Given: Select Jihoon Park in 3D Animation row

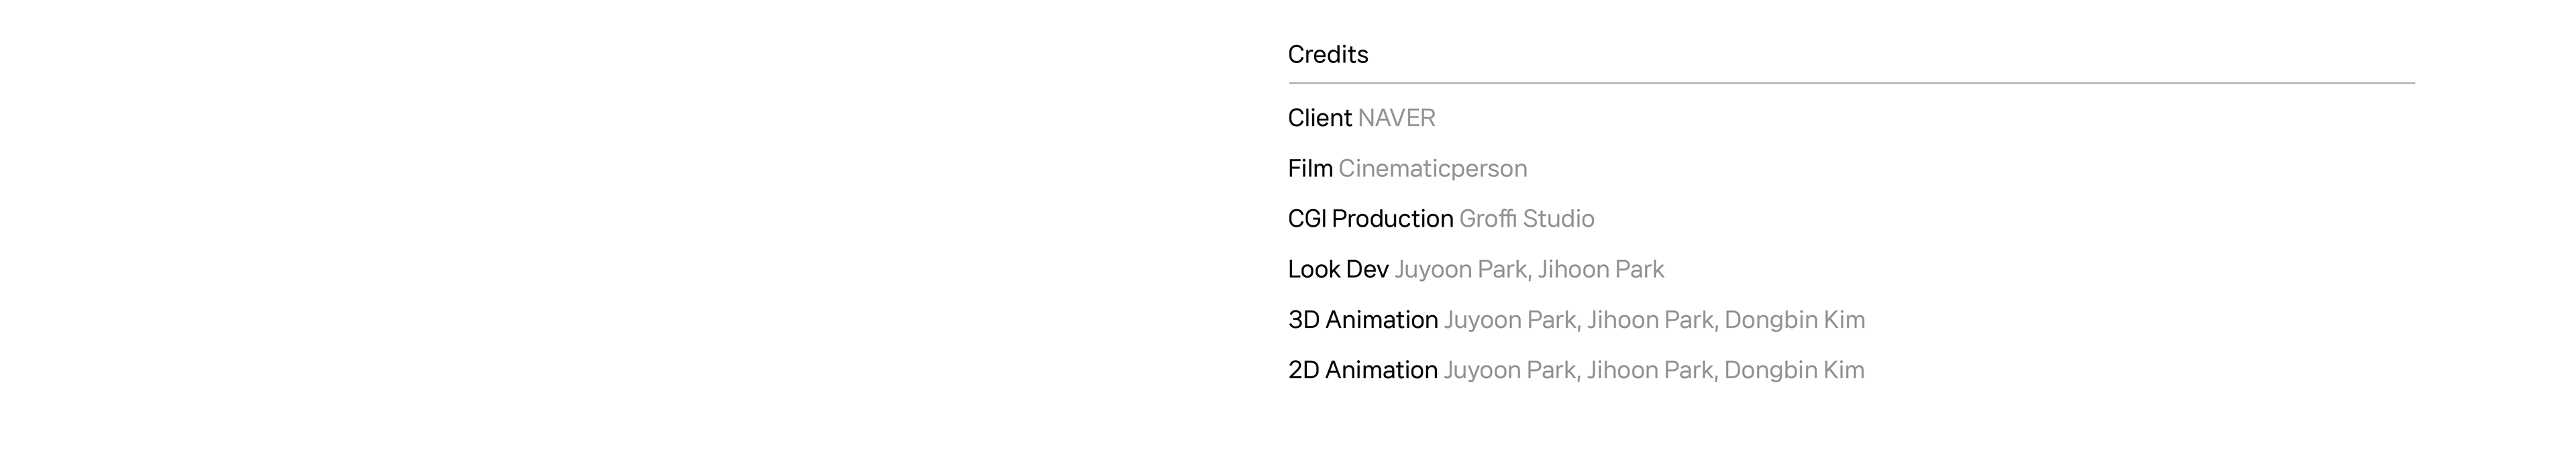Looking at the screenshot, I should [1650, 320].
